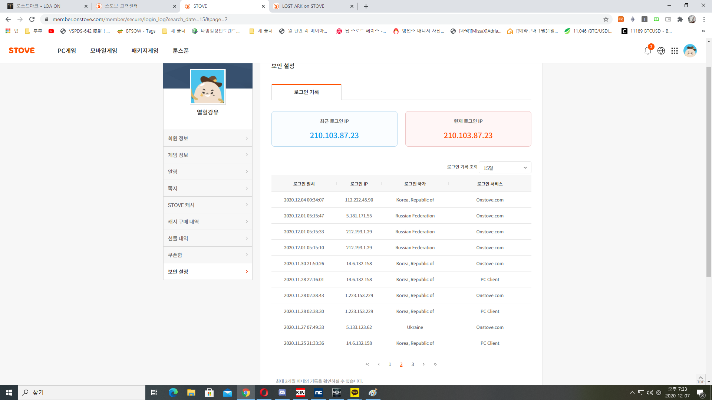Expand STOVE 캐시 sidebar item
712x400 pixels.
[208, 205]
